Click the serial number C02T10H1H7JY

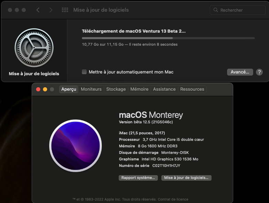tap(166, 166)
